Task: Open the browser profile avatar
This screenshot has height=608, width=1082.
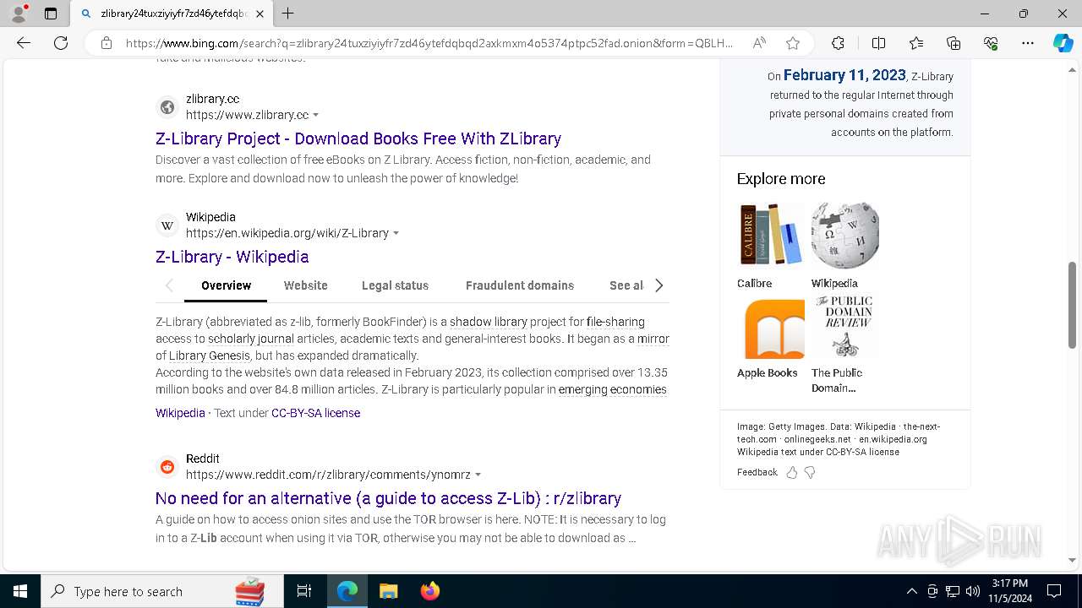Action: coord(19,14)
